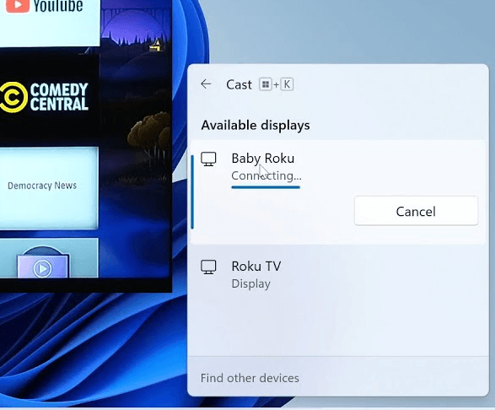Click the Available displays heading

pos(256,126)
